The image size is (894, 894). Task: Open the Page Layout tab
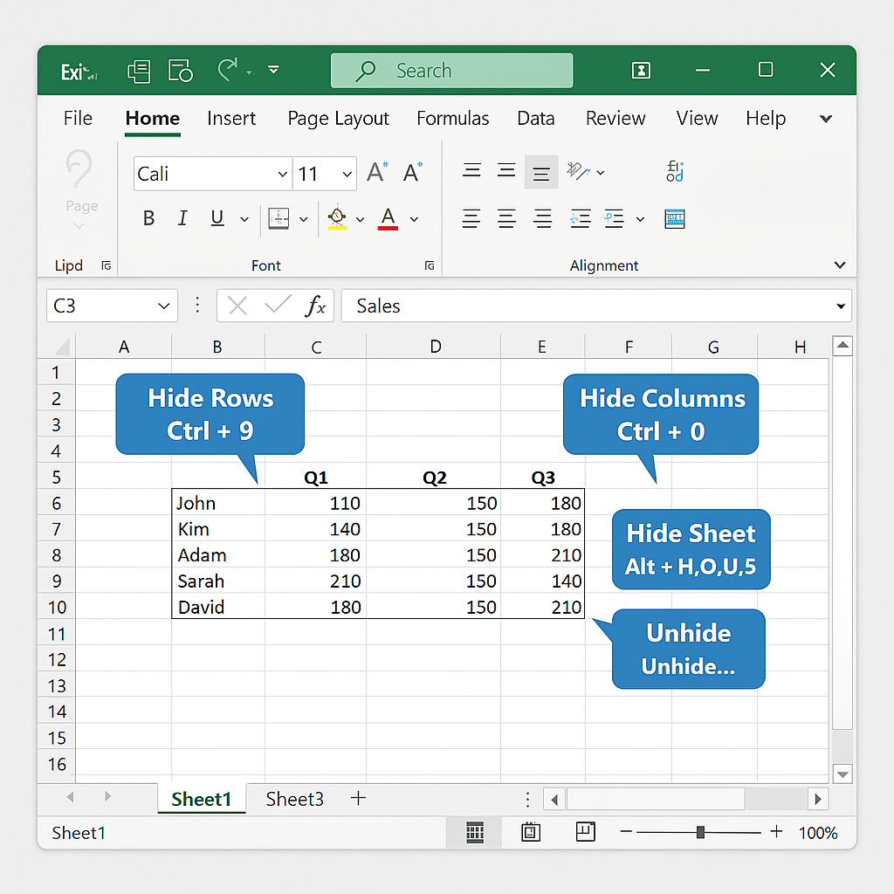[338, 119]
